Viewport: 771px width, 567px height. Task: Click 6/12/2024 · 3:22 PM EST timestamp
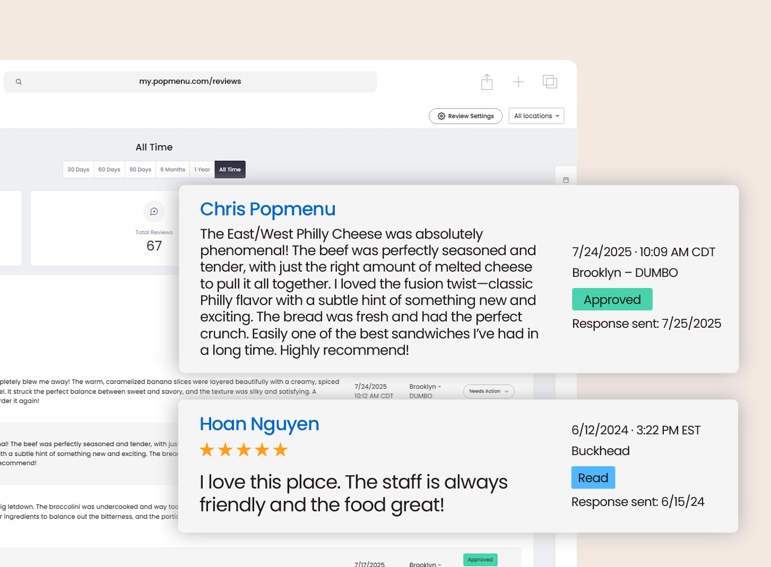[636, 430]
